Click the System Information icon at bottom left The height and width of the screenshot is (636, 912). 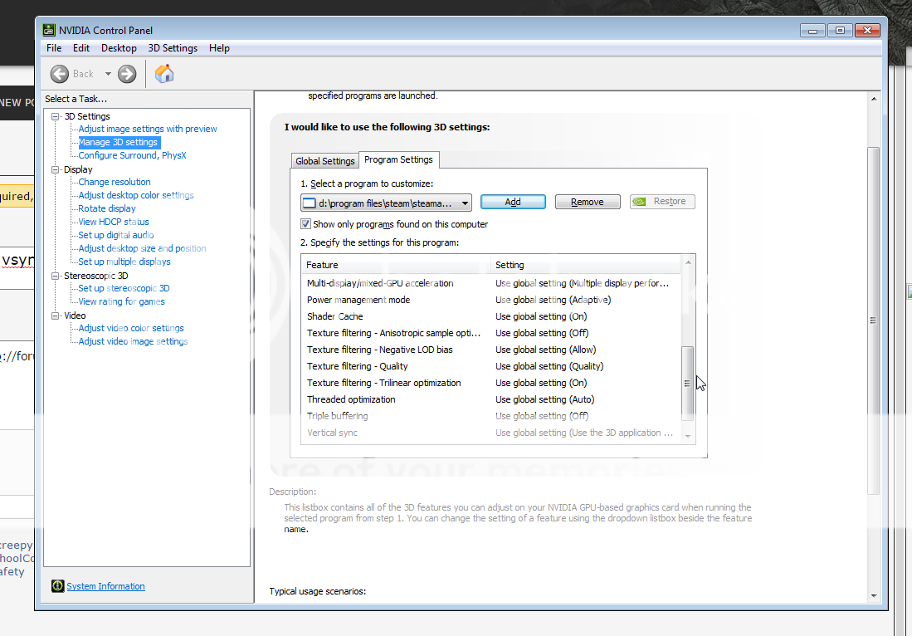(57, 586)
